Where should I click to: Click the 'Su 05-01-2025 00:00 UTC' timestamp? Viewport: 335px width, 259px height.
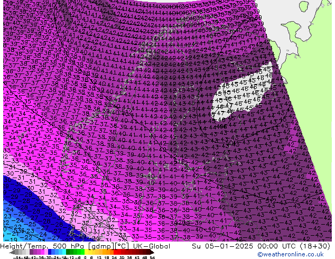point(245,246)
